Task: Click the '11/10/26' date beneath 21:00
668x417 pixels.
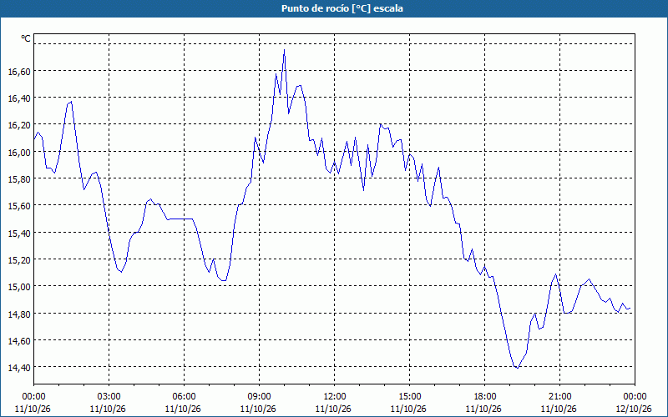Action: click(x=559, y=409)
